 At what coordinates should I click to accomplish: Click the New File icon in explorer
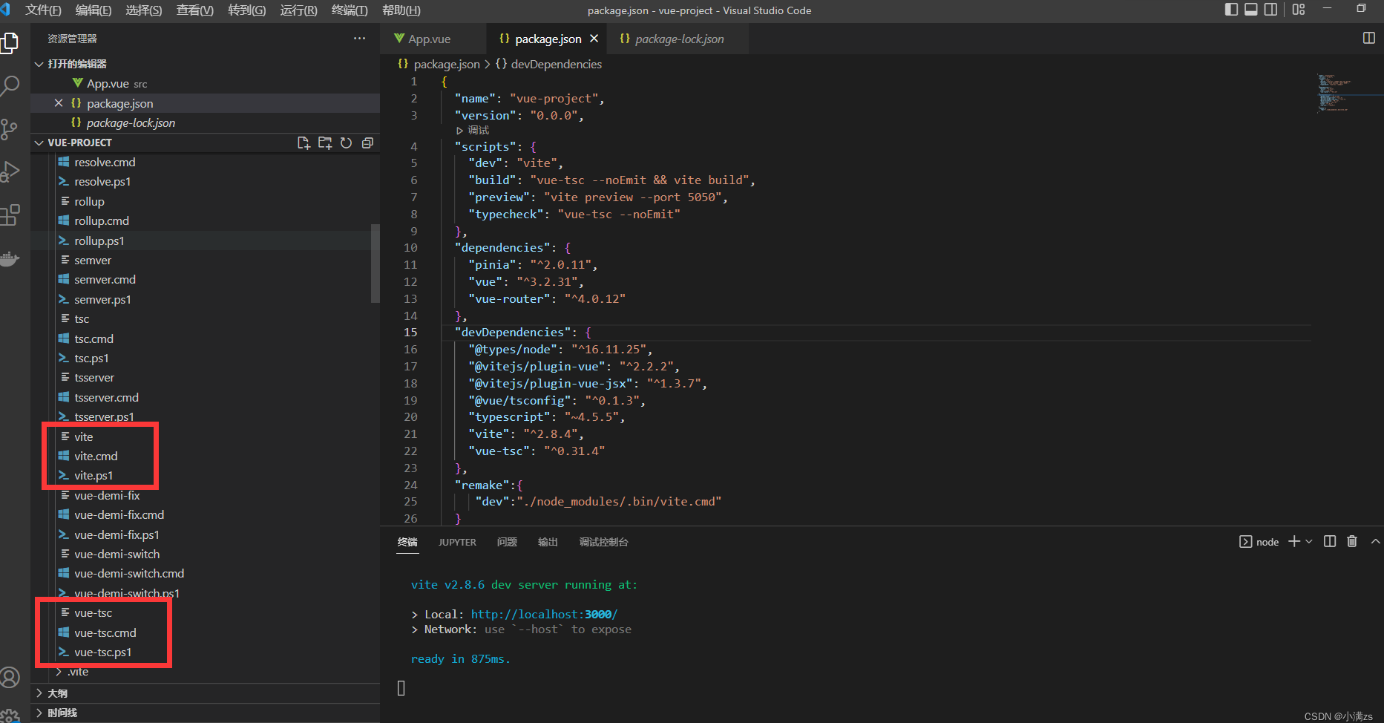pos(304,143)
